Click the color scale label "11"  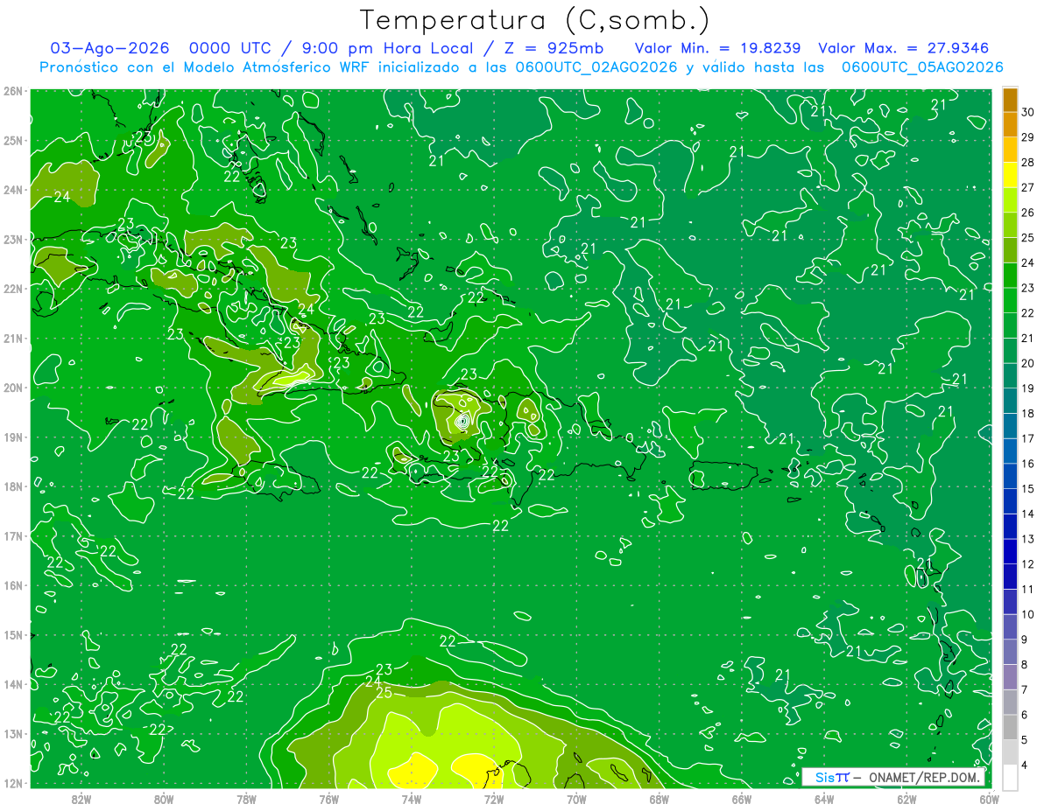tap(1028, 589)
